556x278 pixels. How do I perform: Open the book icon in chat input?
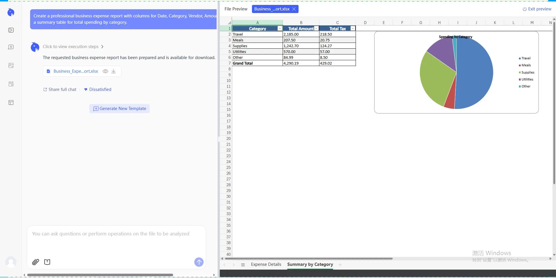coord(47,262)
